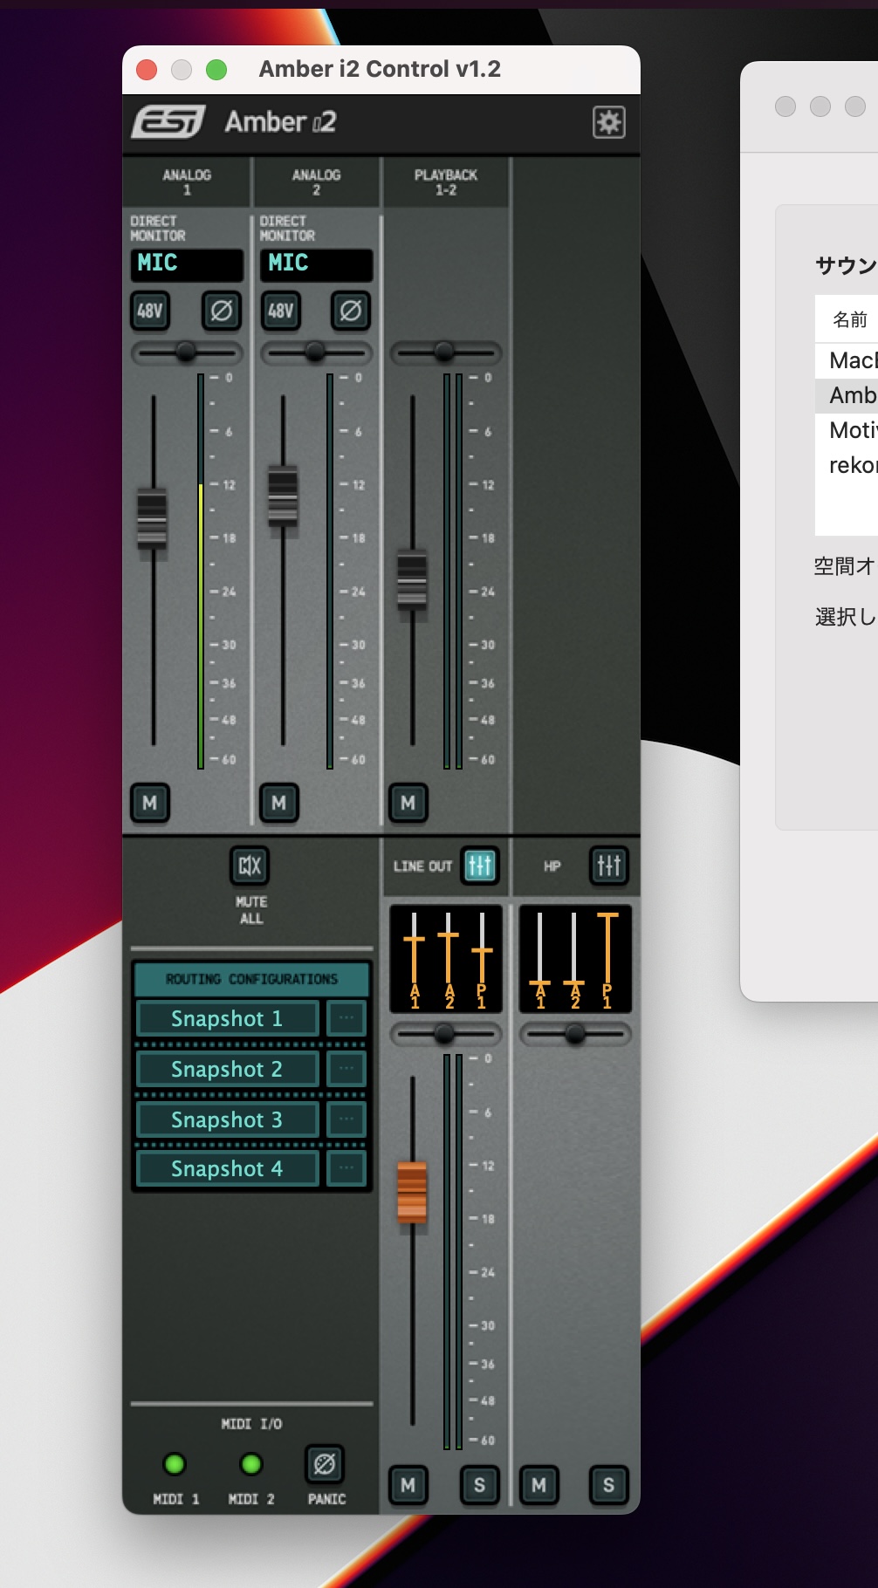The width and height of the screenshot is (878, 1588).
Task: Open options menu for Snapshot 4
Action: click(346, 1168)
